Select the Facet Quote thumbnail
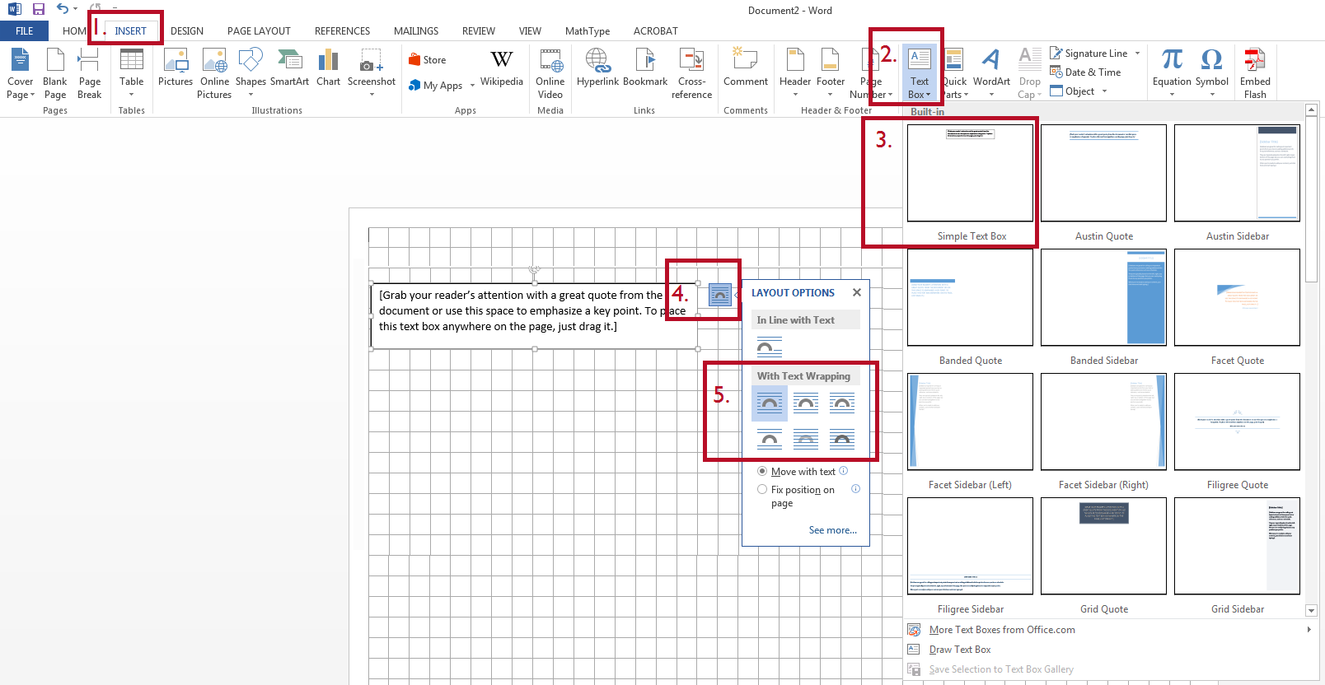The image size is (1325, 685). pos(1237,297)
